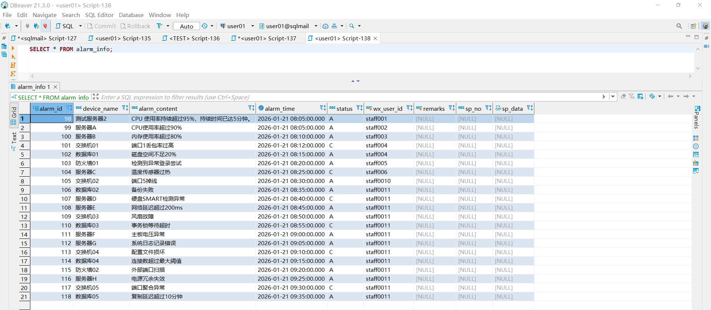The height and width of the screenshot is (310, 711).
Task: Toggle the Panels side view
Action: (x=697, y=117)
